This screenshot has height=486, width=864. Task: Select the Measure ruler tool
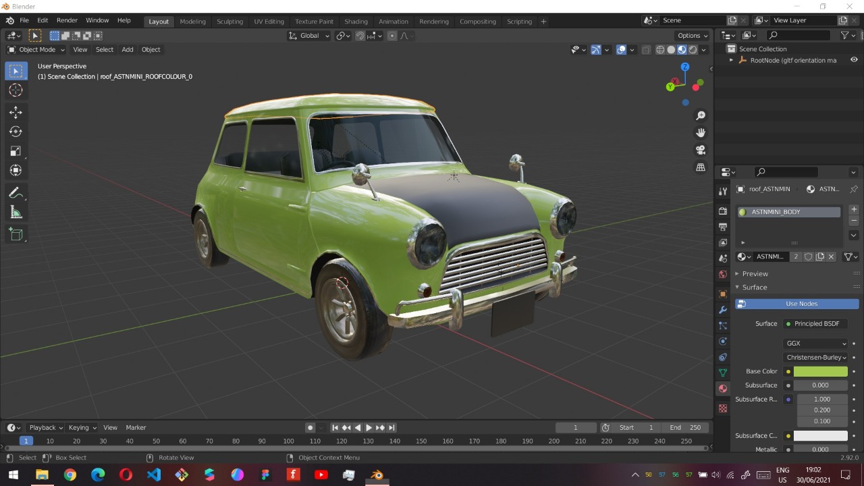pyautogui.click(x=16, y=213)
